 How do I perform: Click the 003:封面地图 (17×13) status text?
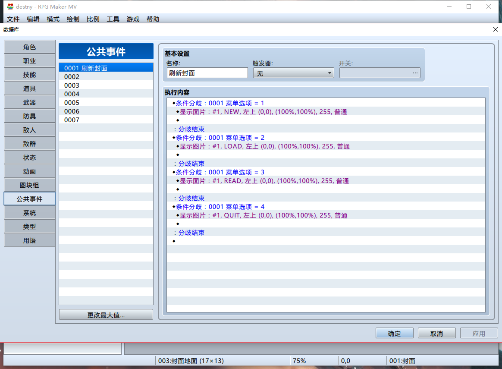pyautogui.click(x=191, y=361)
